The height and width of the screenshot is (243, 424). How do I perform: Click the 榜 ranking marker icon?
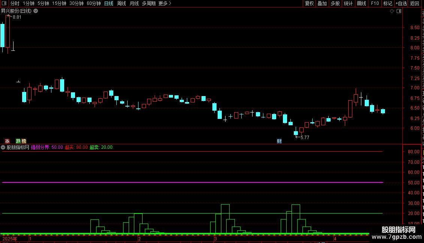[x=24, y=141]
